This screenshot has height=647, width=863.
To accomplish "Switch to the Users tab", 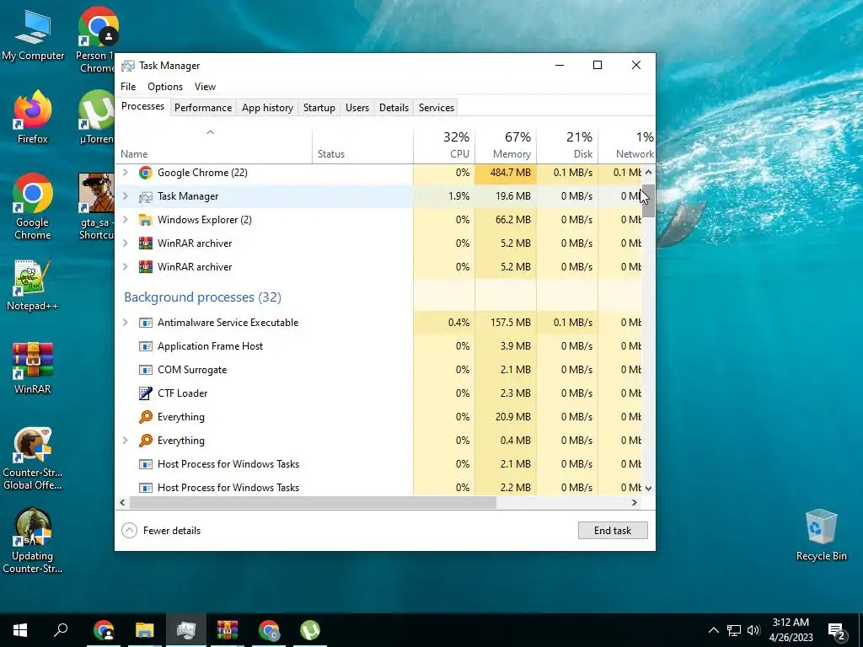I will click(357, 108).
